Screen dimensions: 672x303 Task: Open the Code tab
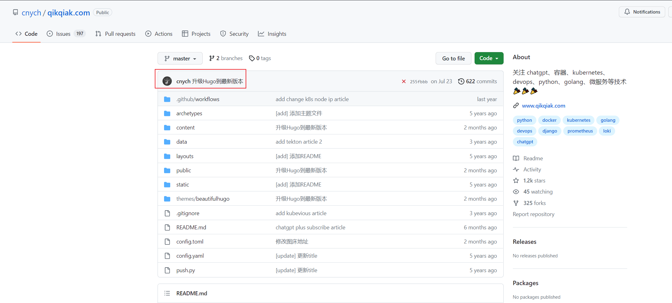point(27,34)
